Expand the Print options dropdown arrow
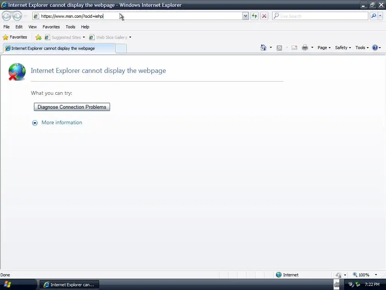386x290 pixels. pyautogui.click(x=312, y=48)
